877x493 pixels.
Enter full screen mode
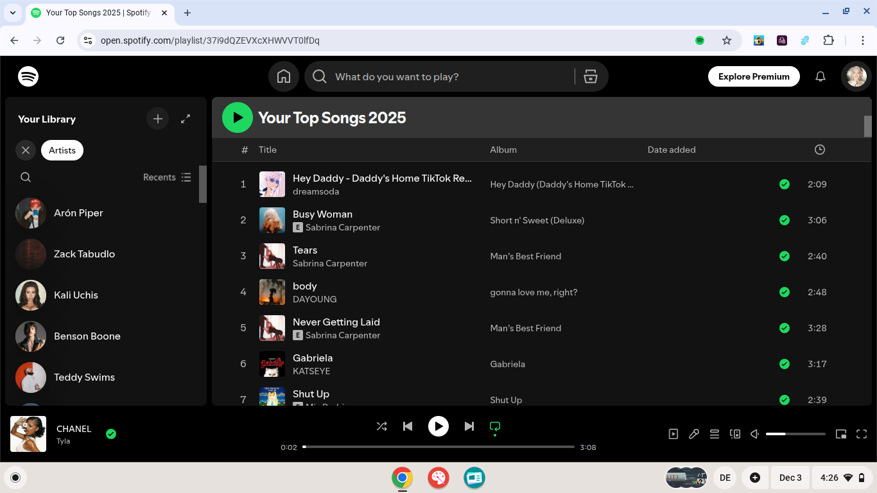[x=862, y=434]
